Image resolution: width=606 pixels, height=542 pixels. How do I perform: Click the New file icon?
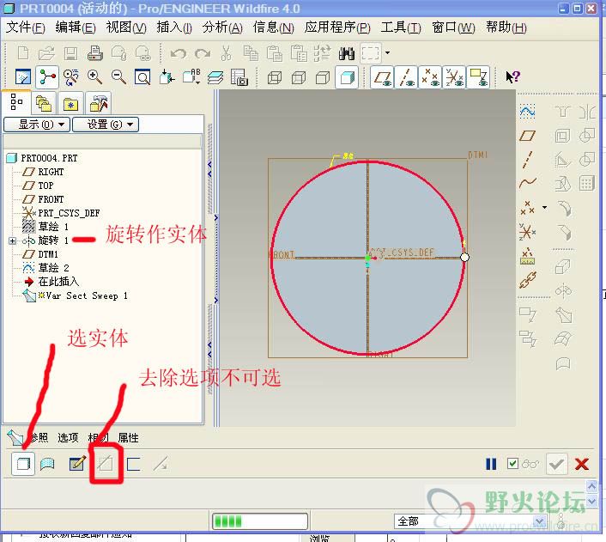coord(23,53)
